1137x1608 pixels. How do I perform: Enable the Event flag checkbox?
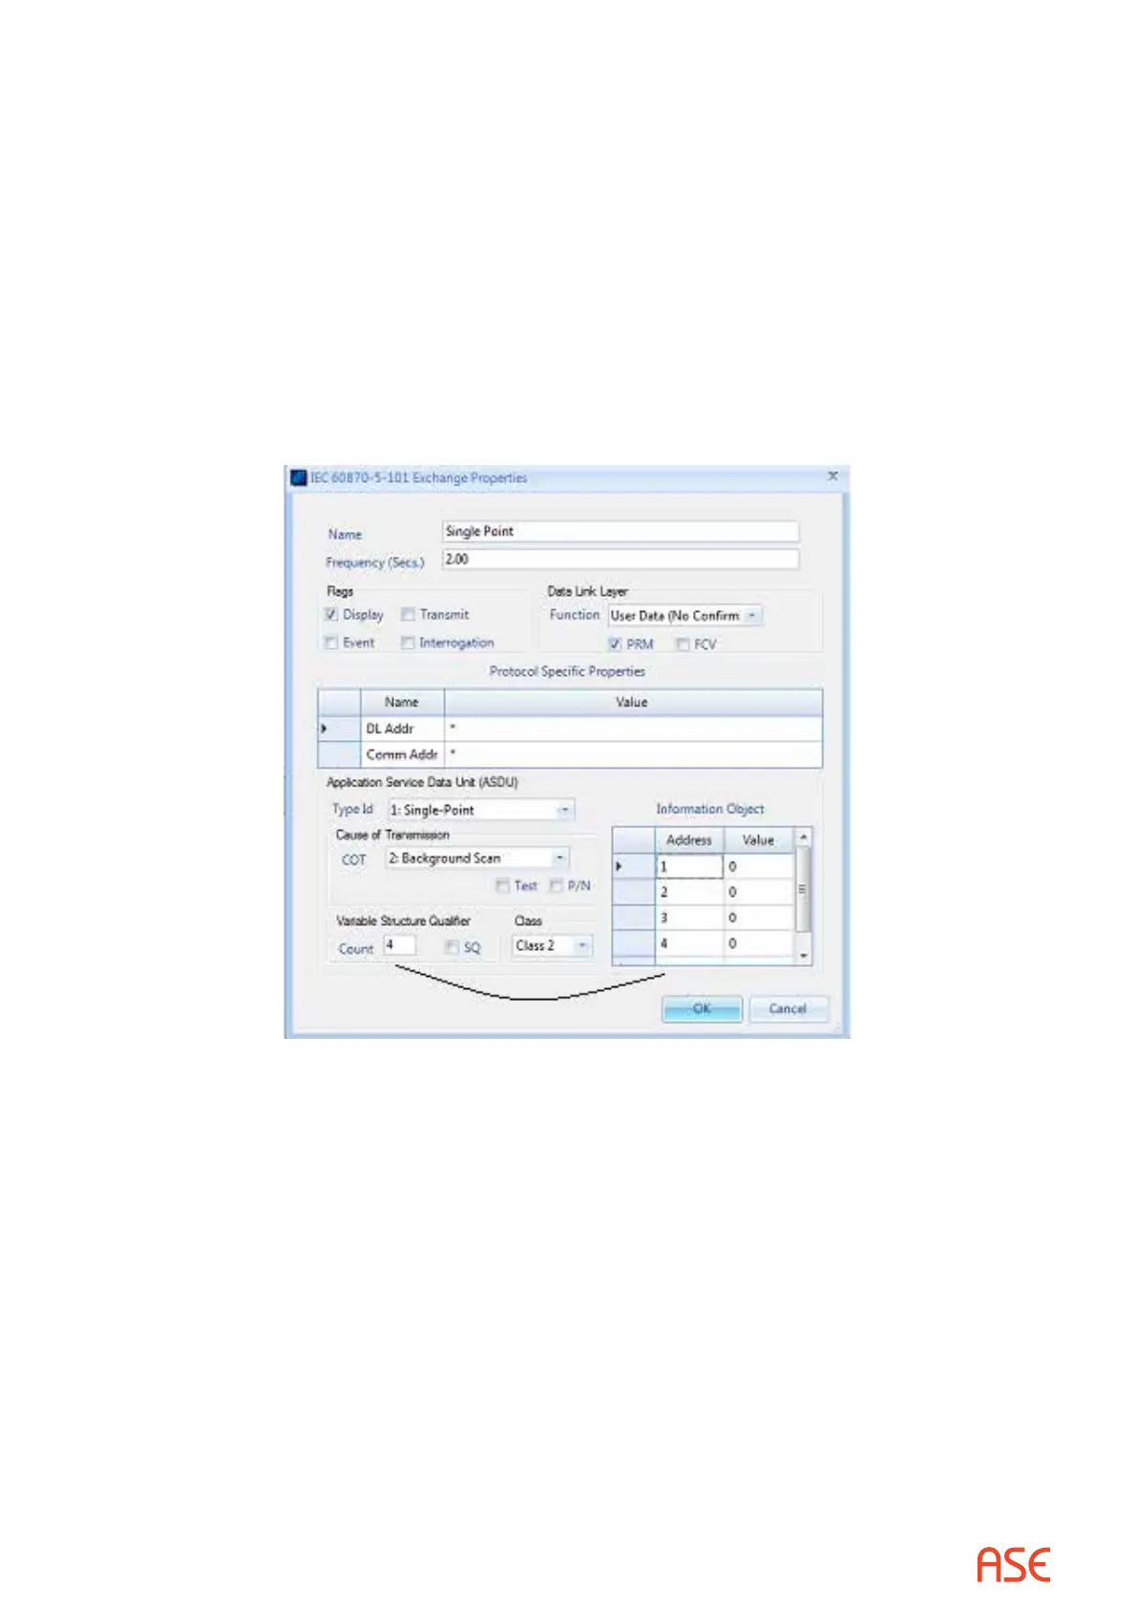click(x=331, y=643)
